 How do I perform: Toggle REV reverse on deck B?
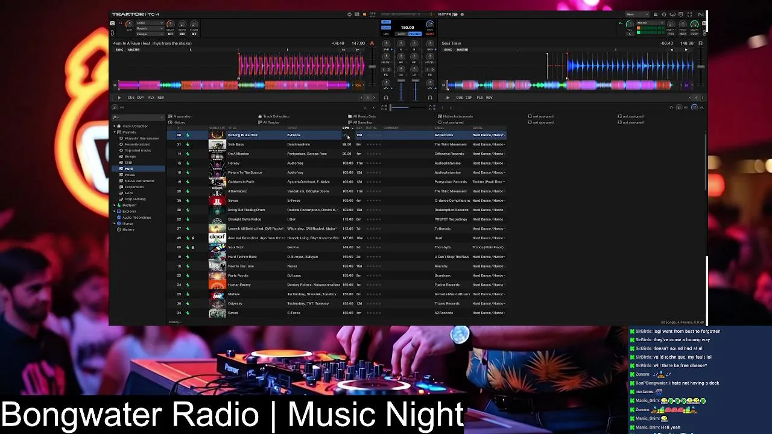point(489,98)
